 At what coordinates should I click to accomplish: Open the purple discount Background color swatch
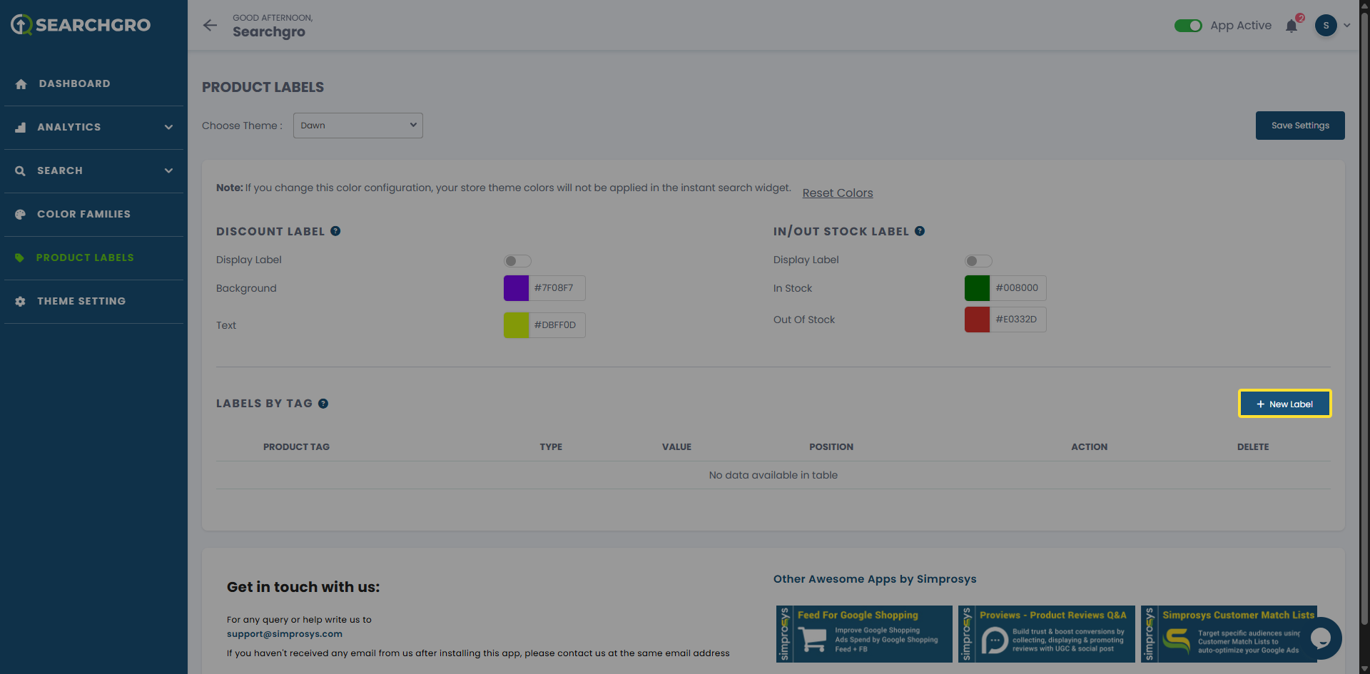click(x=516, y=288)
